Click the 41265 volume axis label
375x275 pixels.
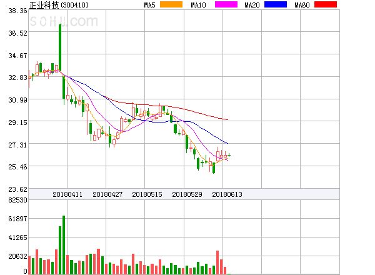pos(17,237)
